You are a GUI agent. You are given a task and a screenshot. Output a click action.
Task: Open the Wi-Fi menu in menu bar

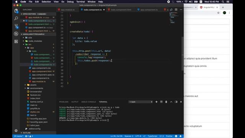pos(186,2)
